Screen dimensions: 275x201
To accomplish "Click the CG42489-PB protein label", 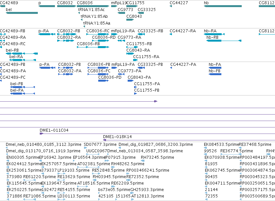I will (x=13, y=65).
